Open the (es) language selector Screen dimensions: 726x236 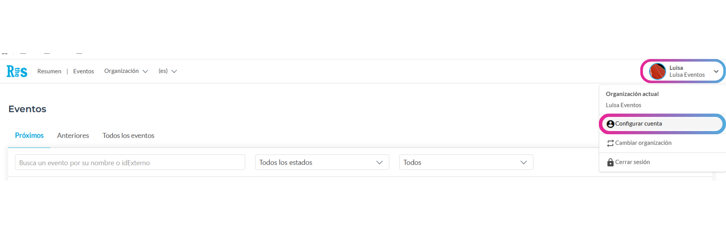(x=168, y=71)
